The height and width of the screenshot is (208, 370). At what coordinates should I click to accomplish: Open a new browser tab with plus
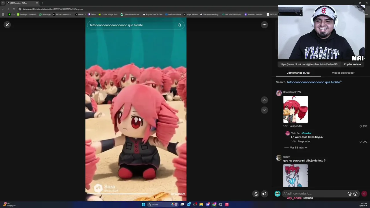(42, 3)
